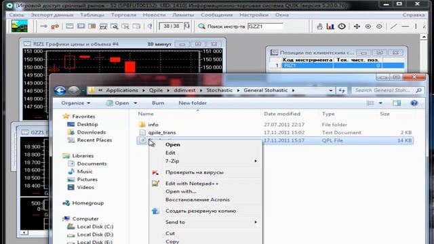Expand breadcrumb arrow after Stochastic
The width and height of the screenshot is (434, 244).
click(x=238, y=90)
